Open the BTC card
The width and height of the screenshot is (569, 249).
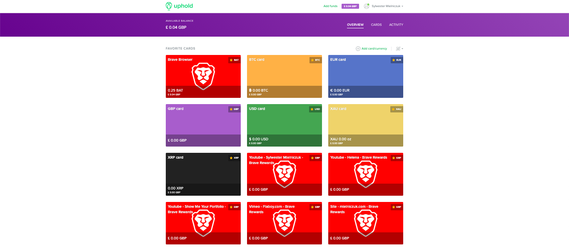(x=284, y=76)
